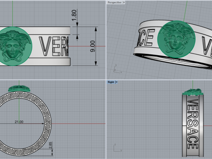Select the green medallion in the Right viewport
This screenshot has height=159, width=212.
click(x=193, y=91)
